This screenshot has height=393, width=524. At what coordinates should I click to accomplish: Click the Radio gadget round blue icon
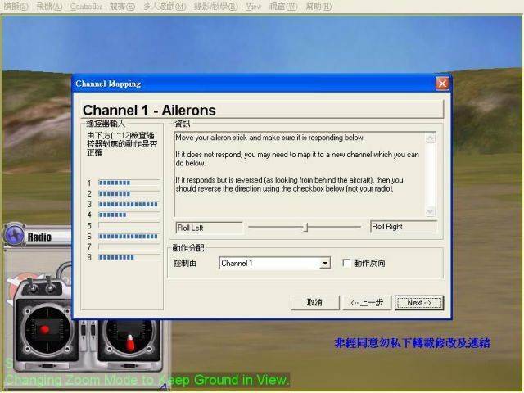click(x=14, y=235)
